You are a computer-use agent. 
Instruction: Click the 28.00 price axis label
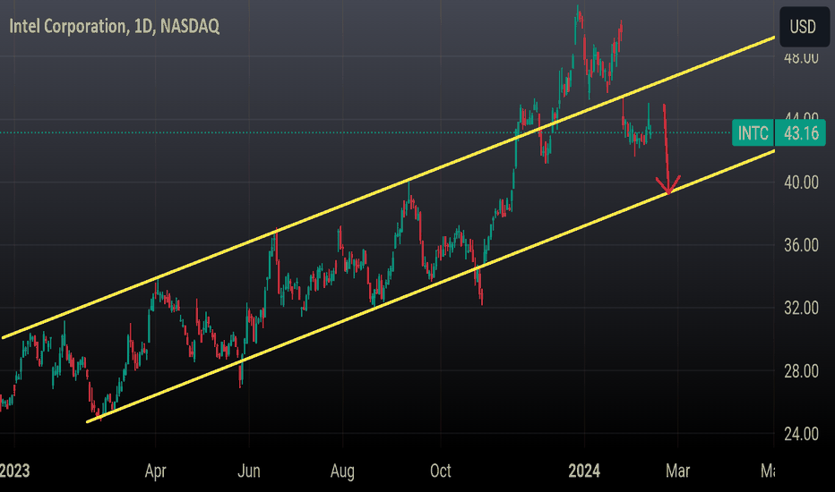[x=801, y=371]
